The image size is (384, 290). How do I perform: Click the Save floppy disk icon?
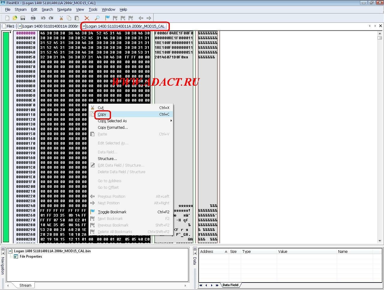pos(23,18)
